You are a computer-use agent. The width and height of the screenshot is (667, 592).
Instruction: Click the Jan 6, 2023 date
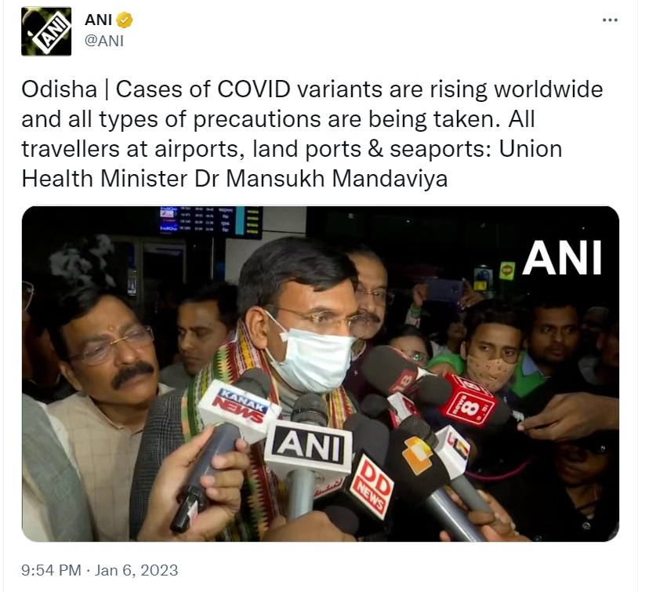click(136, 570)
